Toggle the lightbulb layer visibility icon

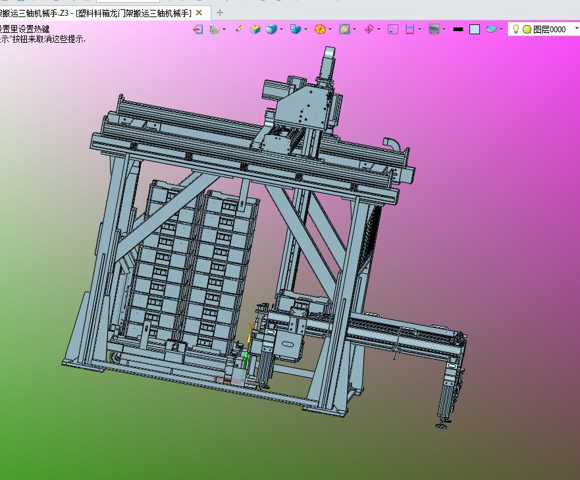(x=515, y=29)
